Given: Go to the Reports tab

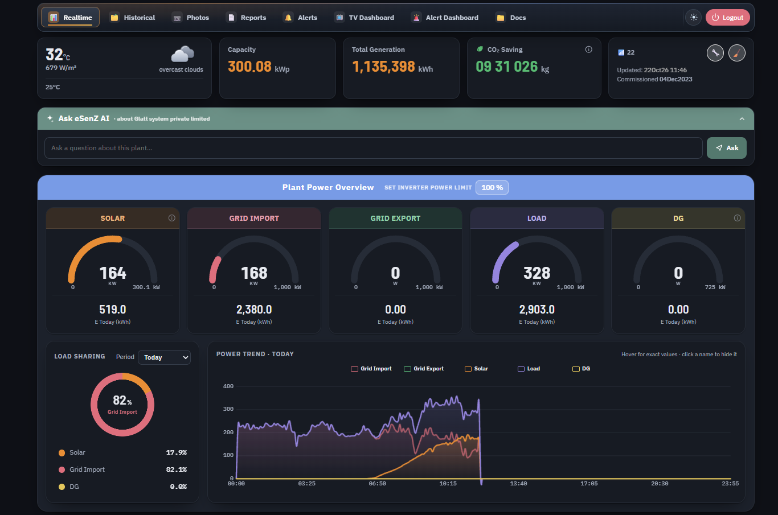Looking at the screenshot, I should [247, 18].
